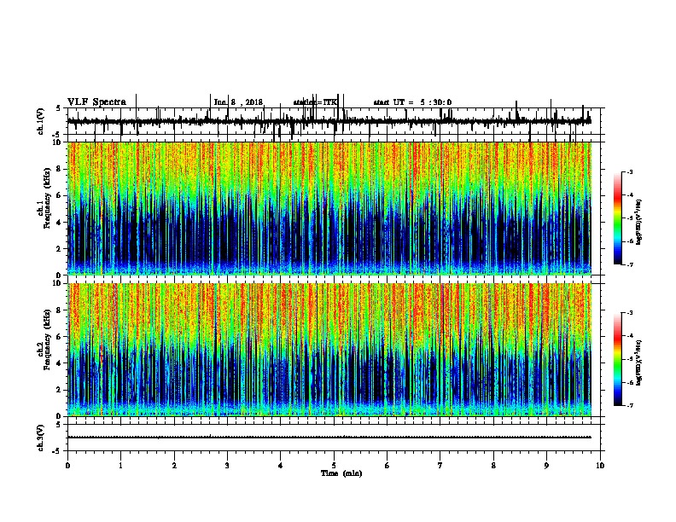This screenshot has width=676, height=522.
Task: Click the "ch.3(V)" axis label
Action: pos(41,438)
